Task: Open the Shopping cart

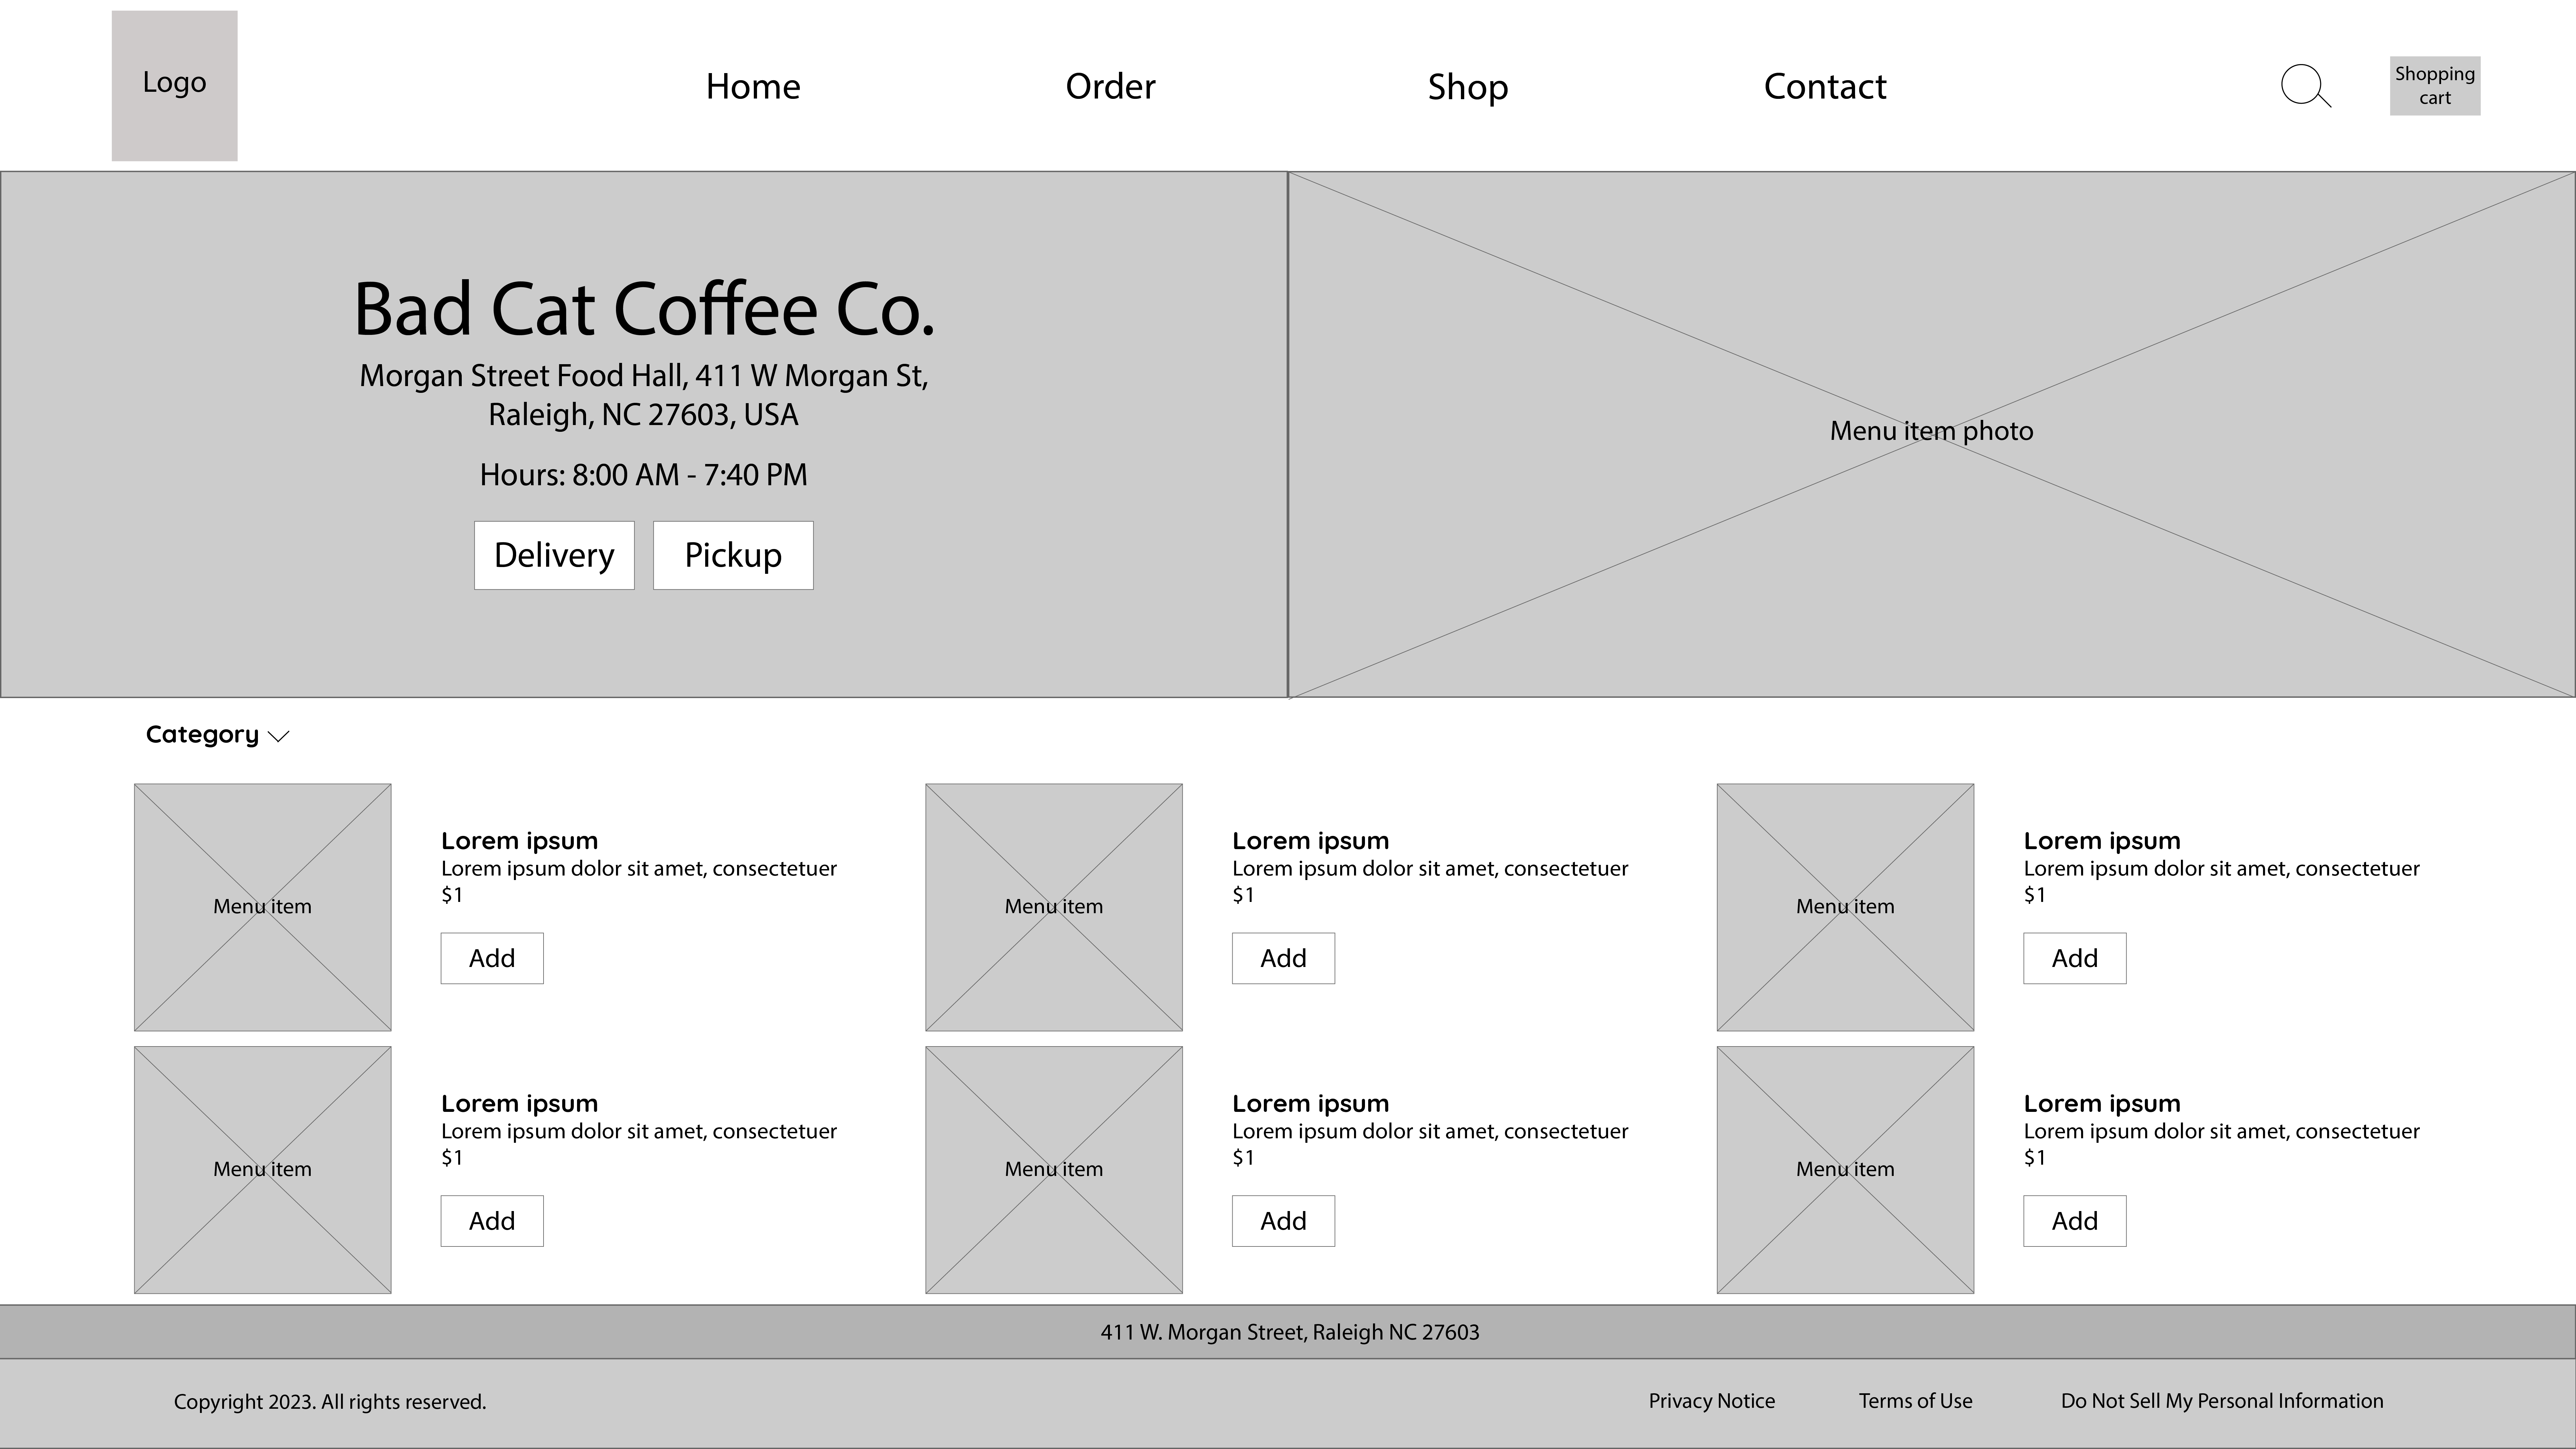Action: pos(2435,86)
